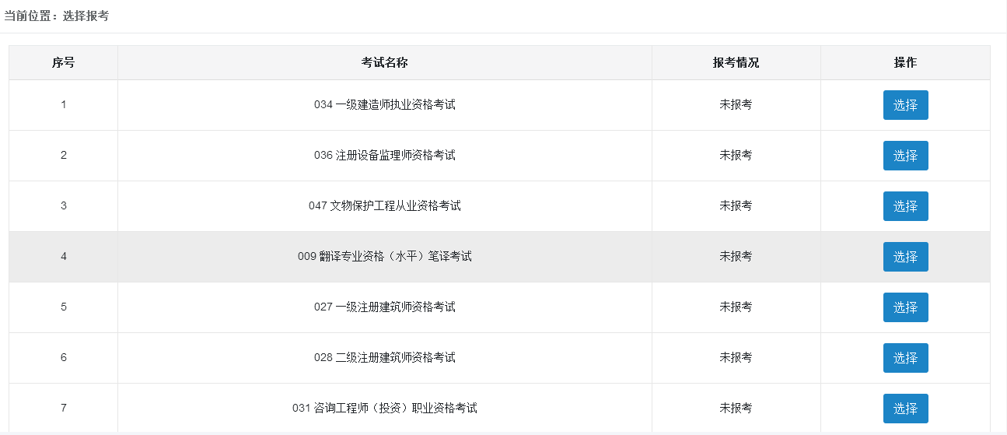Image resolution: width=1007 pixels, height=435 pixels.
Task: Click the 序号 column header
Action: click(x=64, y=63)
